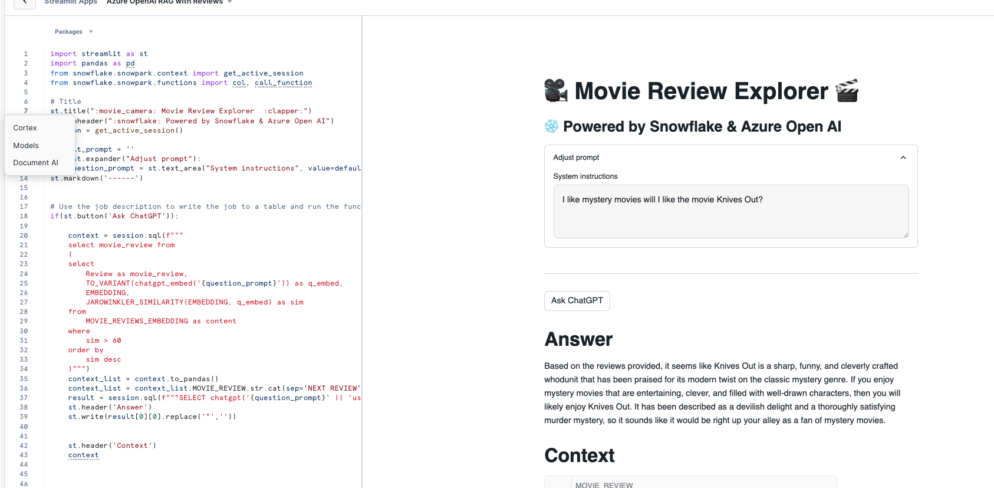Open the app title dropdown arrow
The width and height of the screenshot is (994, 488).
point(230,2)
